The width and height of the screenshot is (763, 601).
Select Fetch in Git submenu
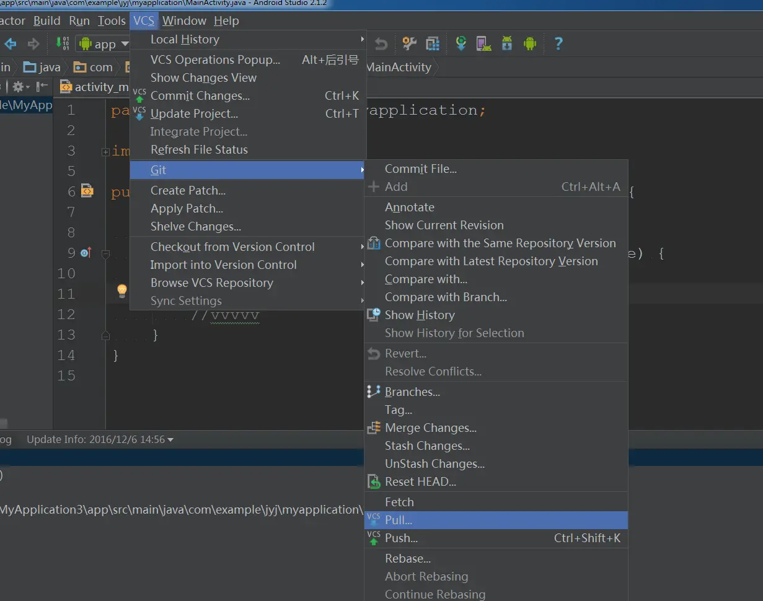(x=496, y=502)
